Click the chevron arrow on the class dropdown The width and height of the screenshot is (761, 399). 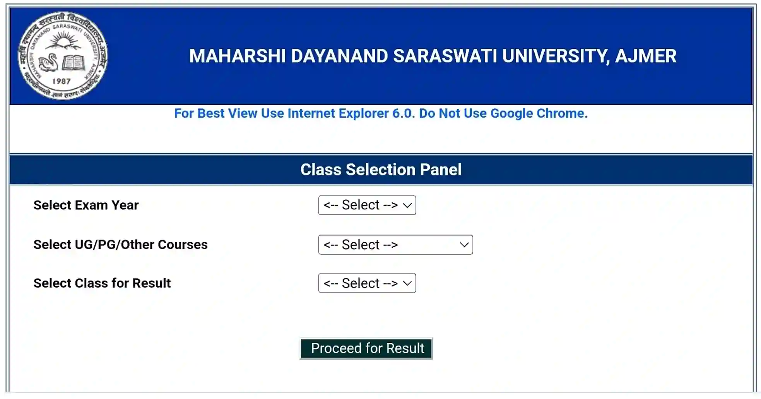(x=406, y=283)
